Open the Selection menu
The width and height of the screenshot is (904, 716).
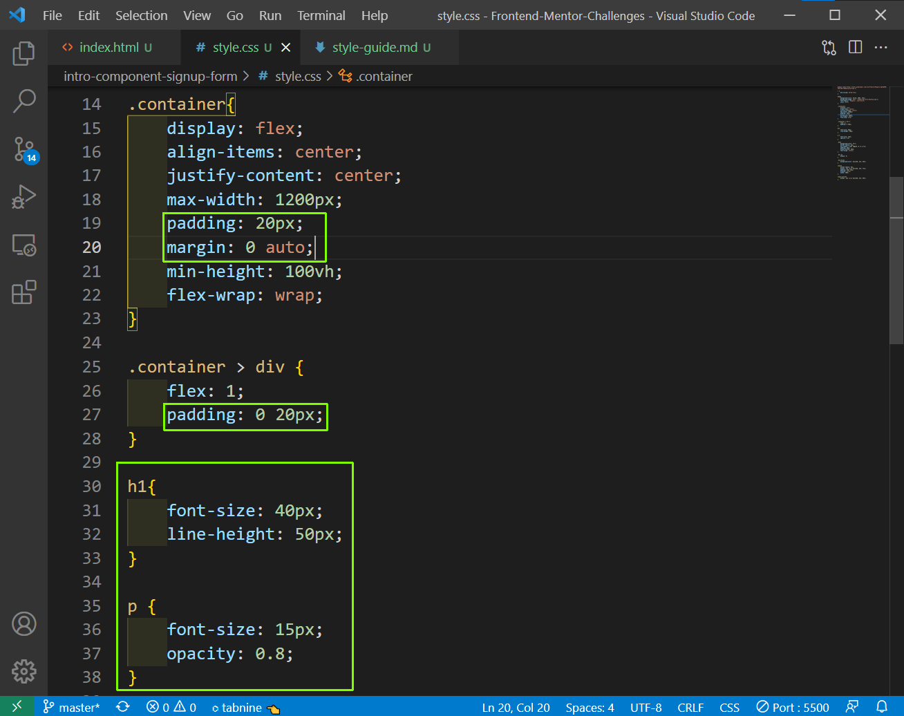click(141, 15)
